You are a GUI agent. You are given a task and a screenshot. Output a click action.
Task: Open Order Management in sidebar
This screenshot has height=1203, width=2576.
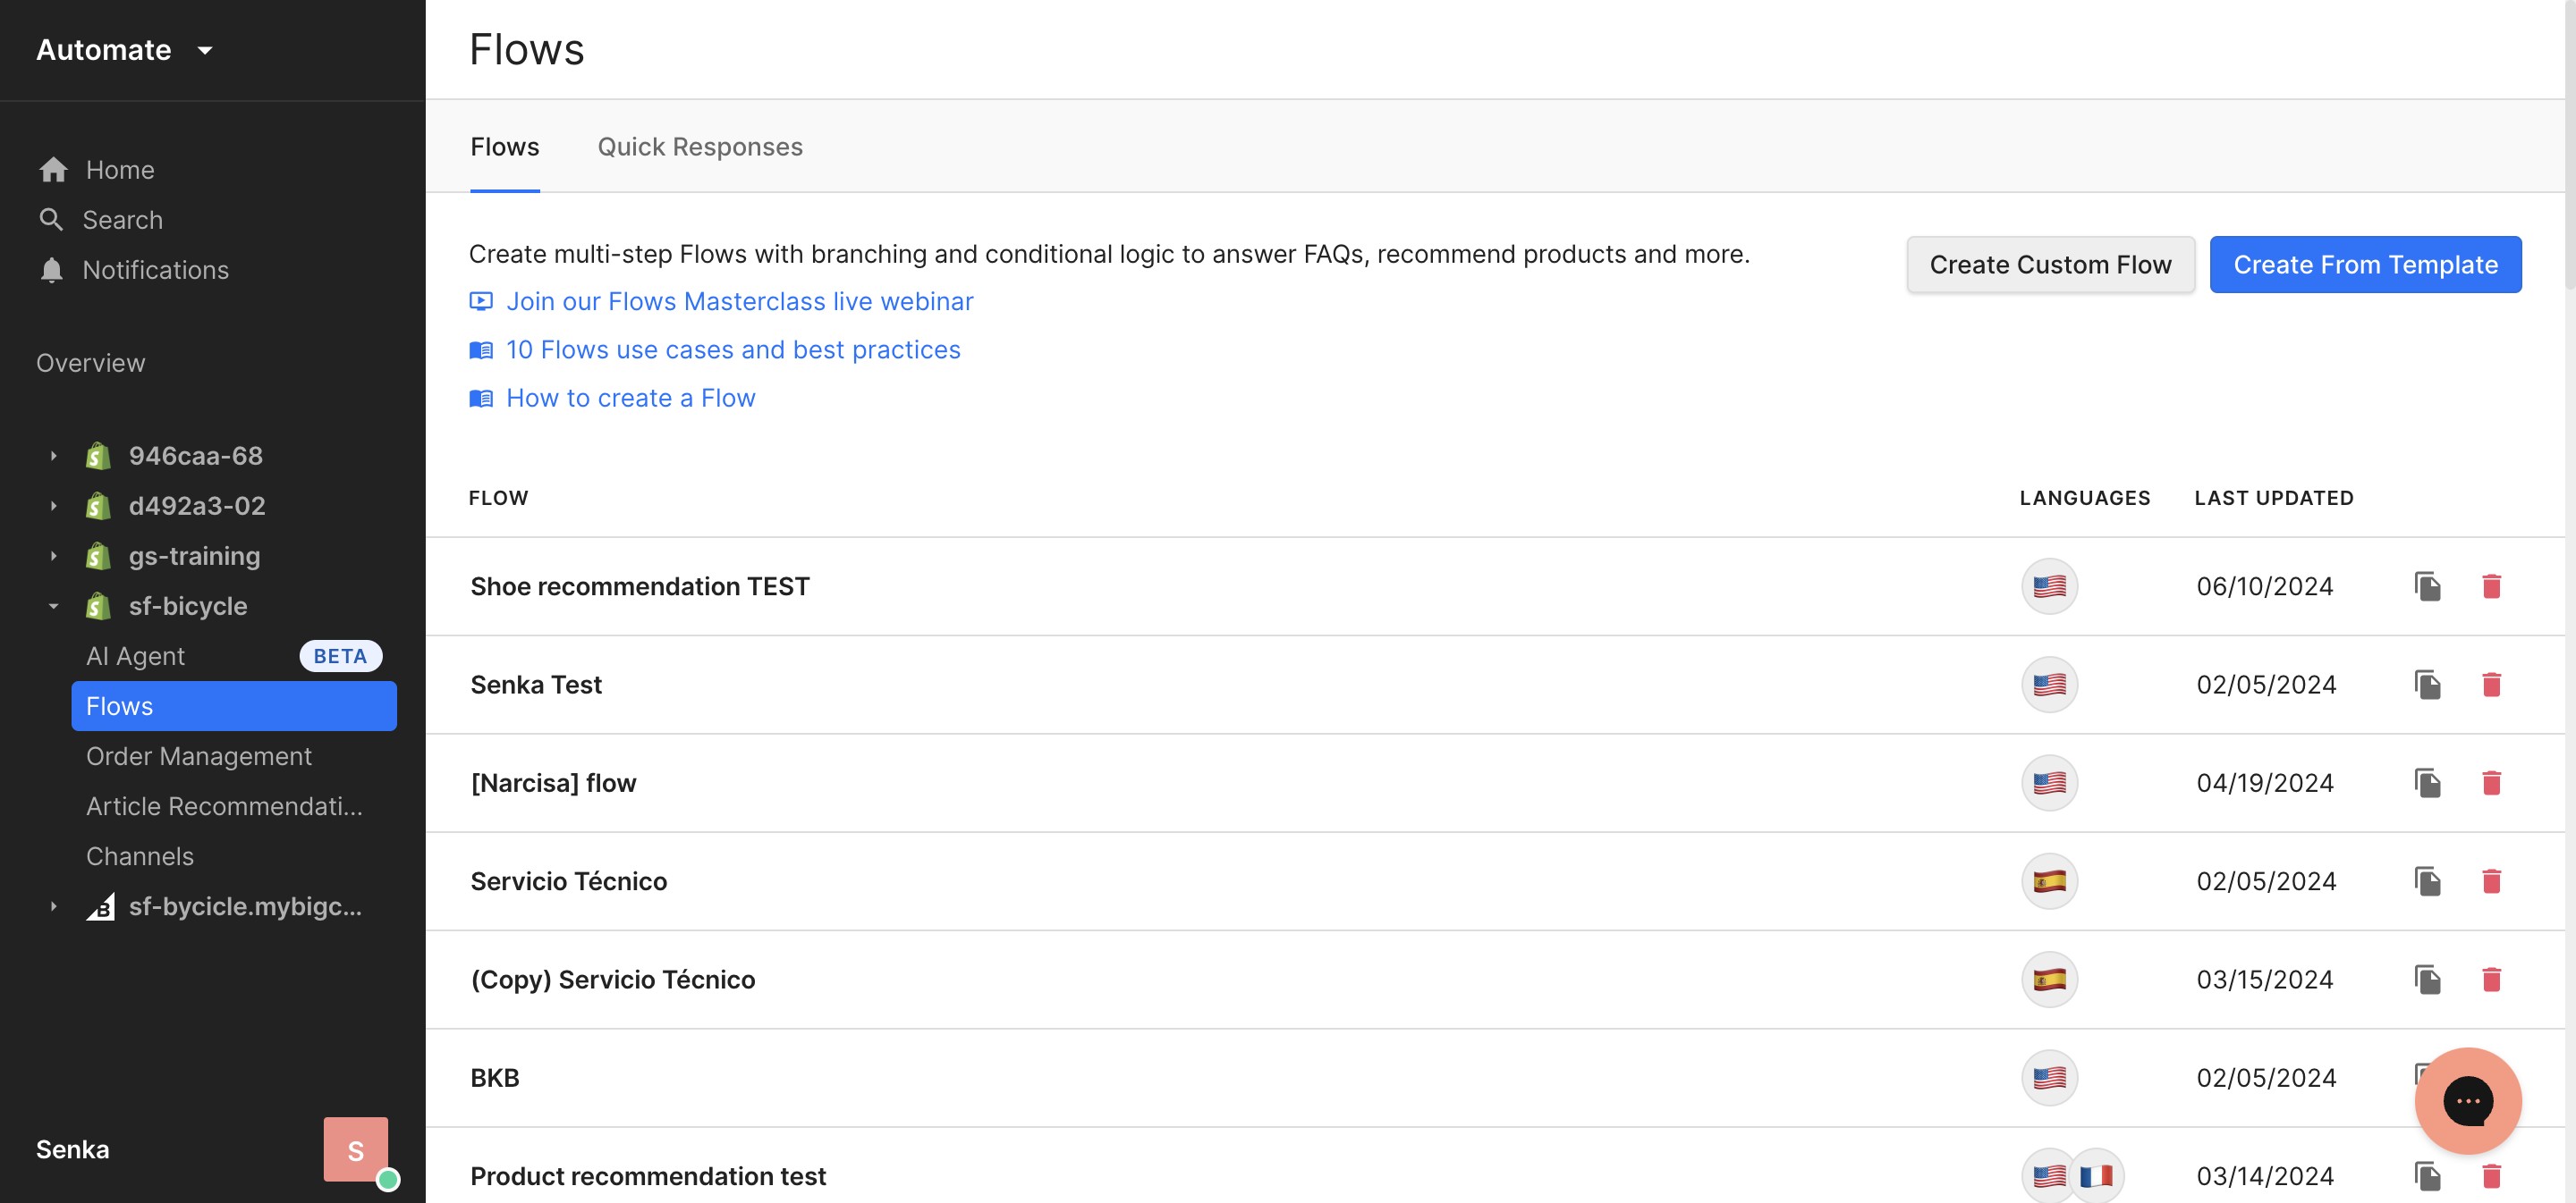[199, 756]
